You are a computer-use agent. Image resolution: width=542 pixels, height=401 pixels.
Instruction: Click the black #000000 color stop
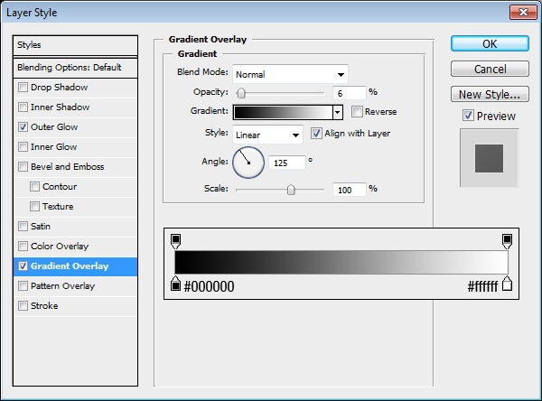[x=175, y=284]
